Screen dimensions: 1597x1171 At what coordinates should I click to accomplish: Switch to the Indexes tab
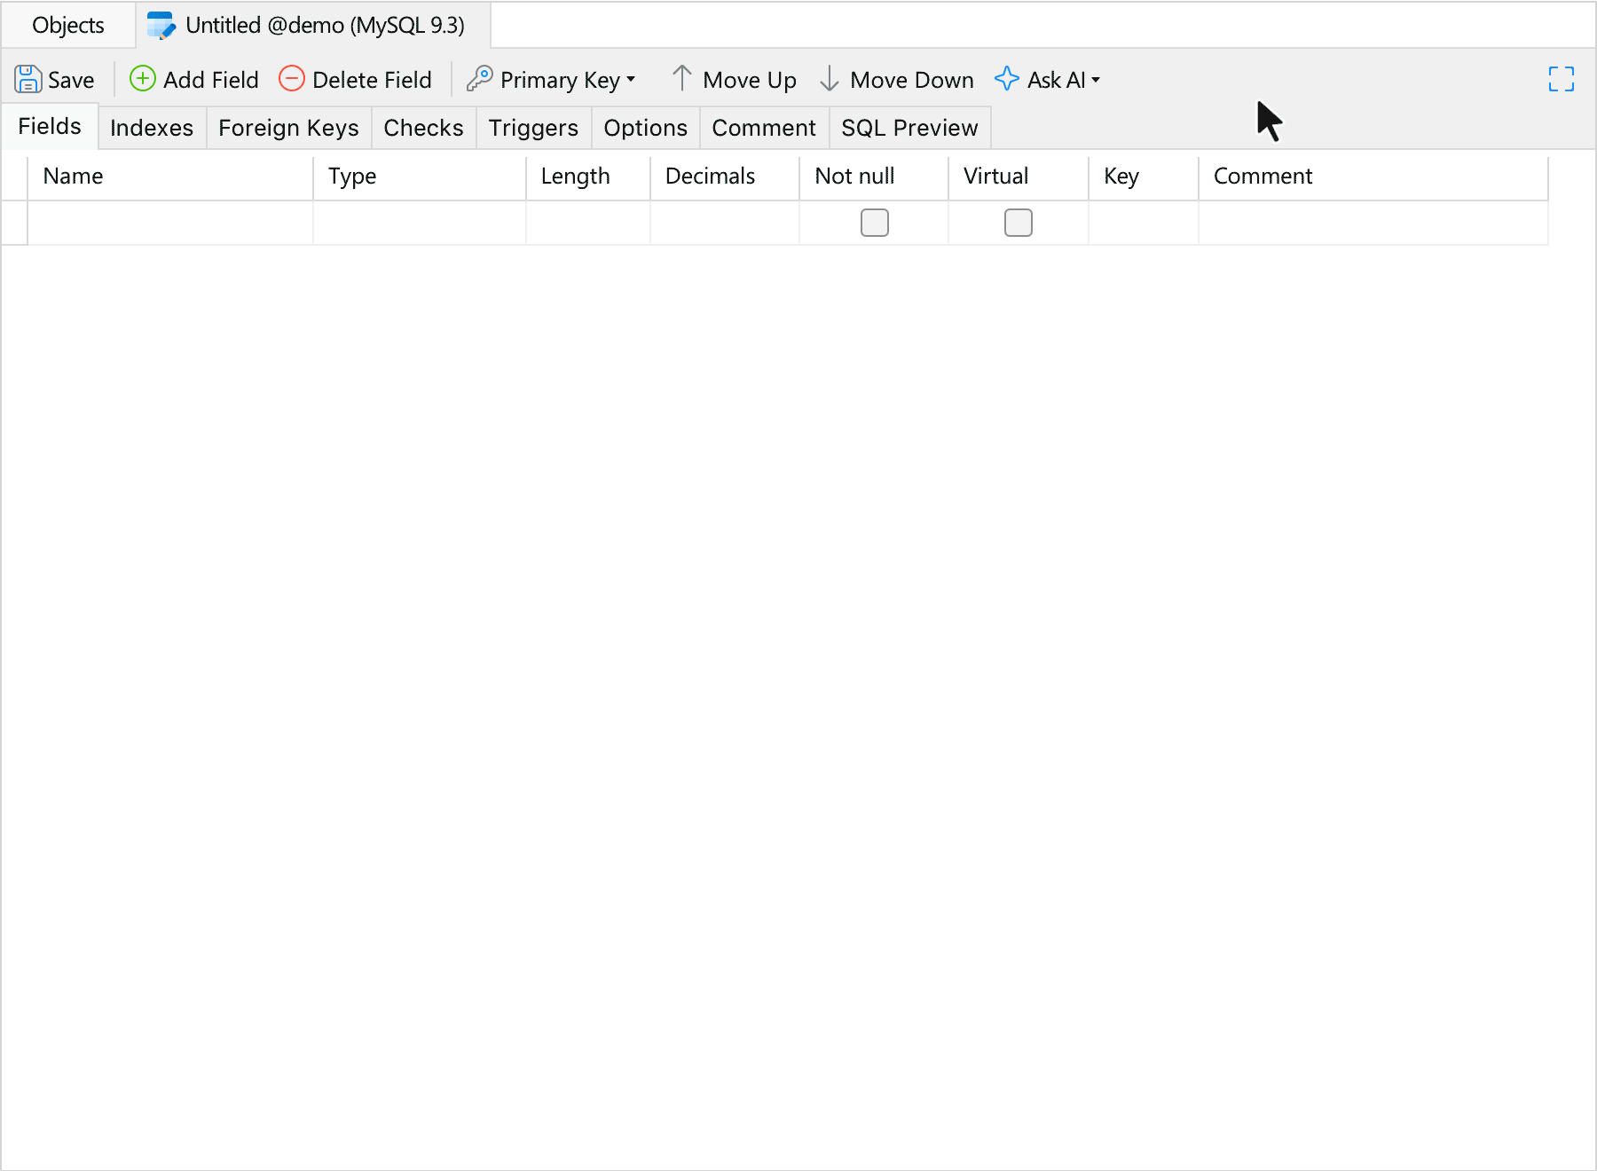152,128
